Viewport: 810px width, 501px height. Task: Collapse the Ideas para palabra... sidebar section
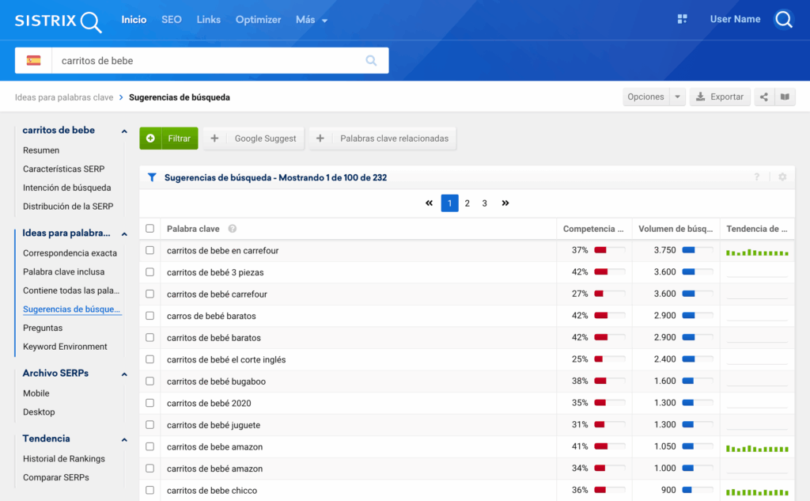[x=124, y=234]
